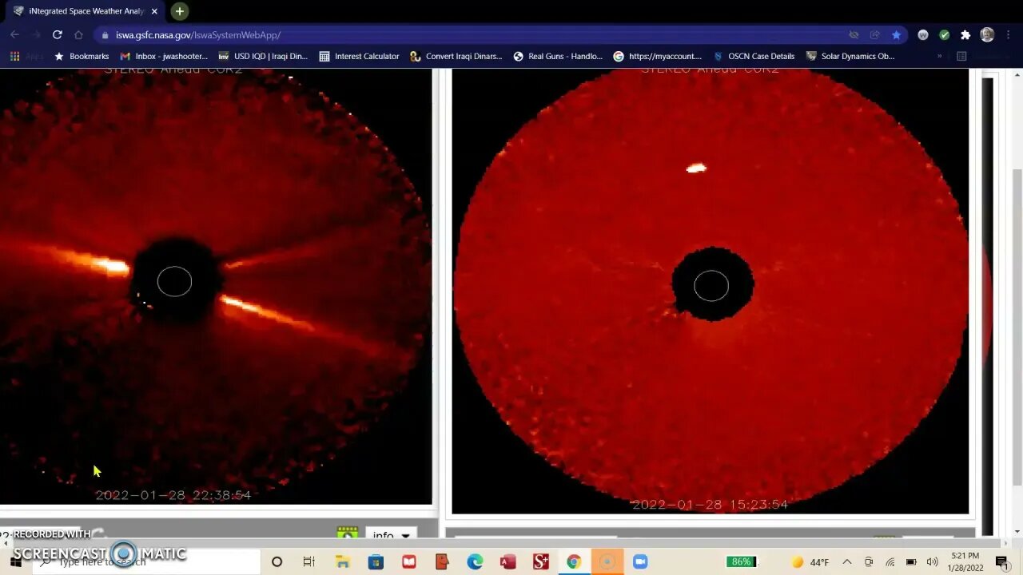Open Task View on the taskbar

(309, 562)
